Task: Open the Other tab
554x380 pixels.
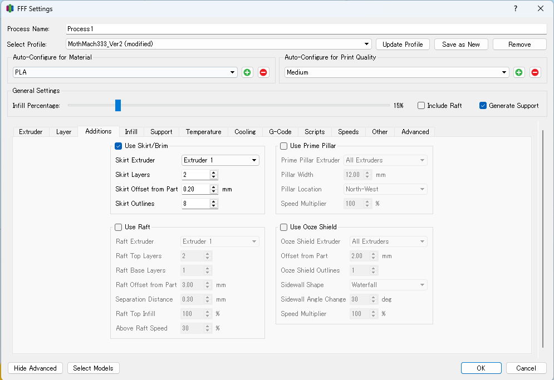Action: 380,132
